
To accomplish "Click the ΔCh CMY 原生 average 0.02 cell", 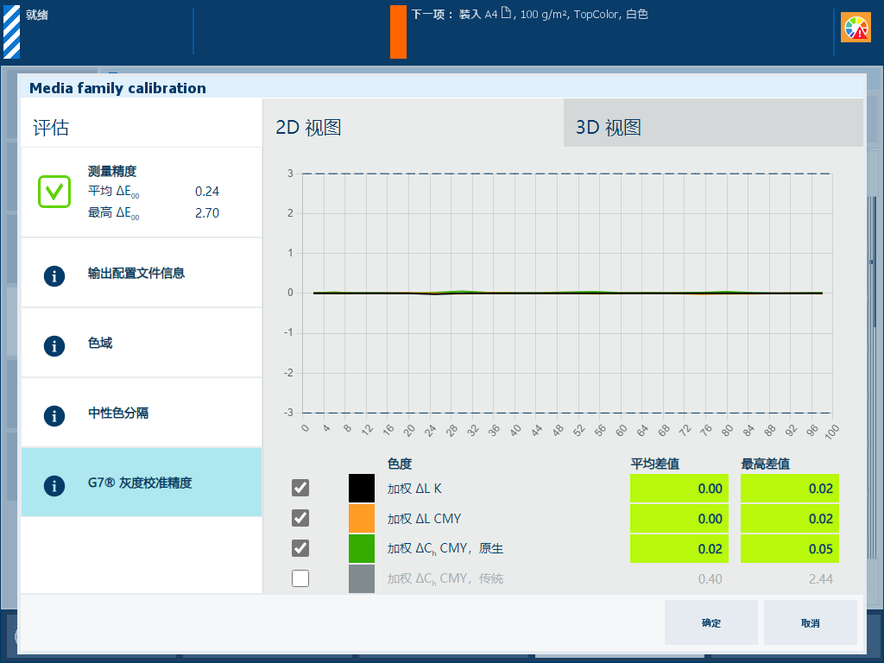I will 679,548.
